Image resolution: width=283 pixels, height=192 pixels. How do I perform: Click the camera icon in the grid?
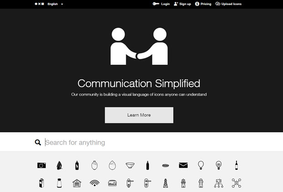pos(41,166)
